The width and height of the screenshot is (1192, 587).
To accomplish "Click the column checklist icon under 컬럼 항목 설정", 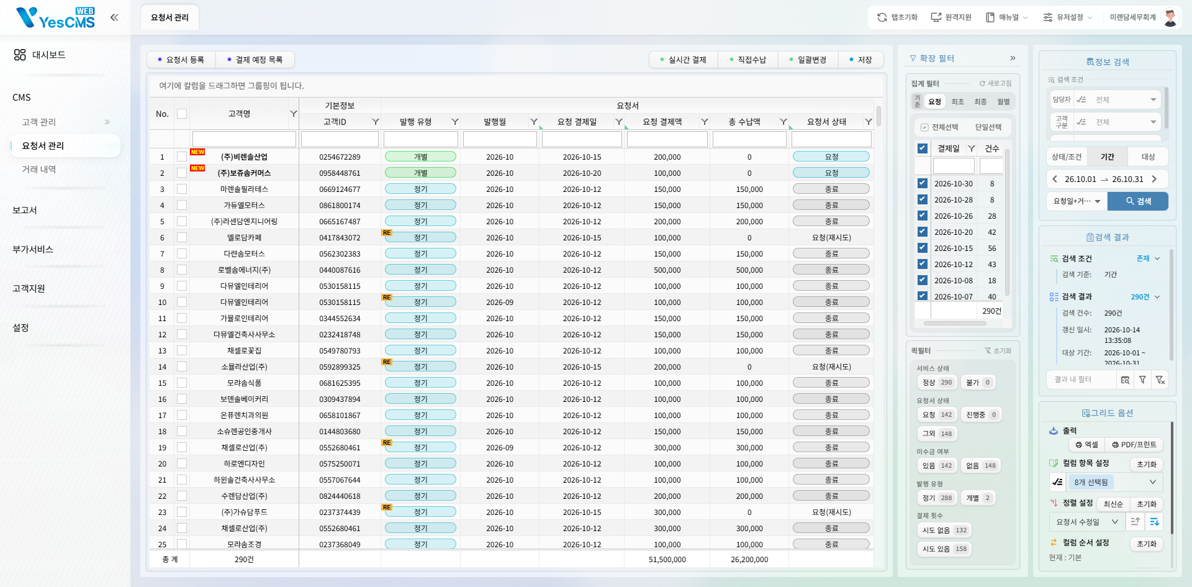I will click(x=1057, y=482).
